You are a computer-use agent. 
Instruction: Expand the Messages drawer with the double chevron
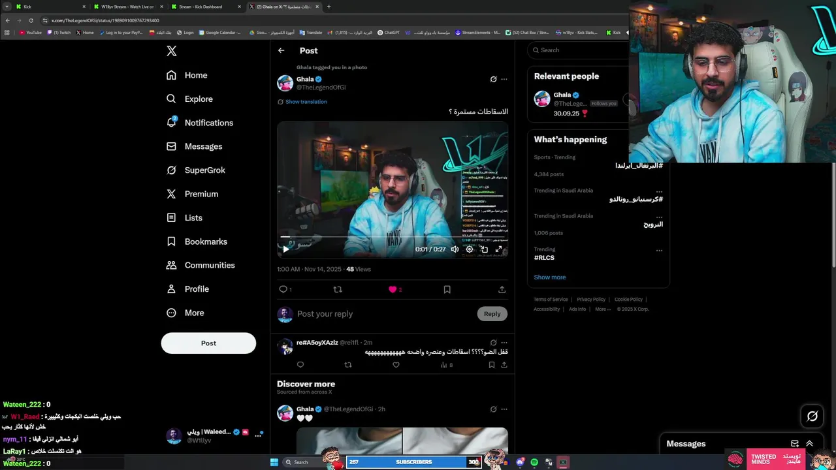pos(809,444)
